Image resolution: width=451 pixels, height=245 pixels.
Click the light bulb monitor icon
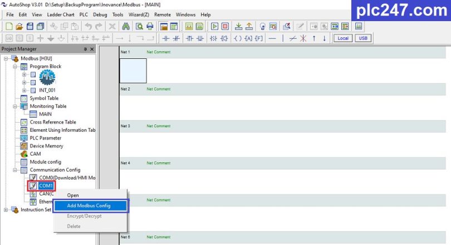tap(262, 27)
